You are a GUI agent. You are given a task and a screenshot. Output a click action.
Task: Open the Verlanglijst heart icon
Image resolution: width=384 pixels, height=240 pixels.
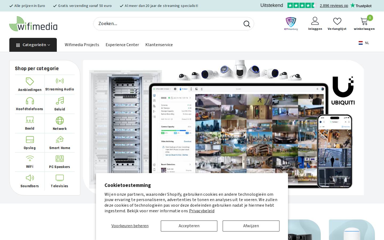337,21
